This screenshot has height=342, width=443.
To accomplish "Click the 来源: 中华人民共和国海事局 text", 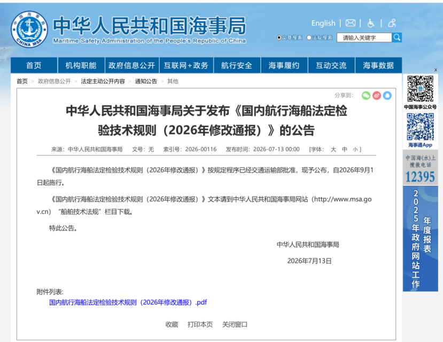I will click(87, 149).
